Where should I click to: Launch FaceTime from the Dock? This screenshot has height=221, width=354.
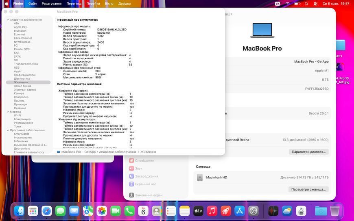click(116, 211)
